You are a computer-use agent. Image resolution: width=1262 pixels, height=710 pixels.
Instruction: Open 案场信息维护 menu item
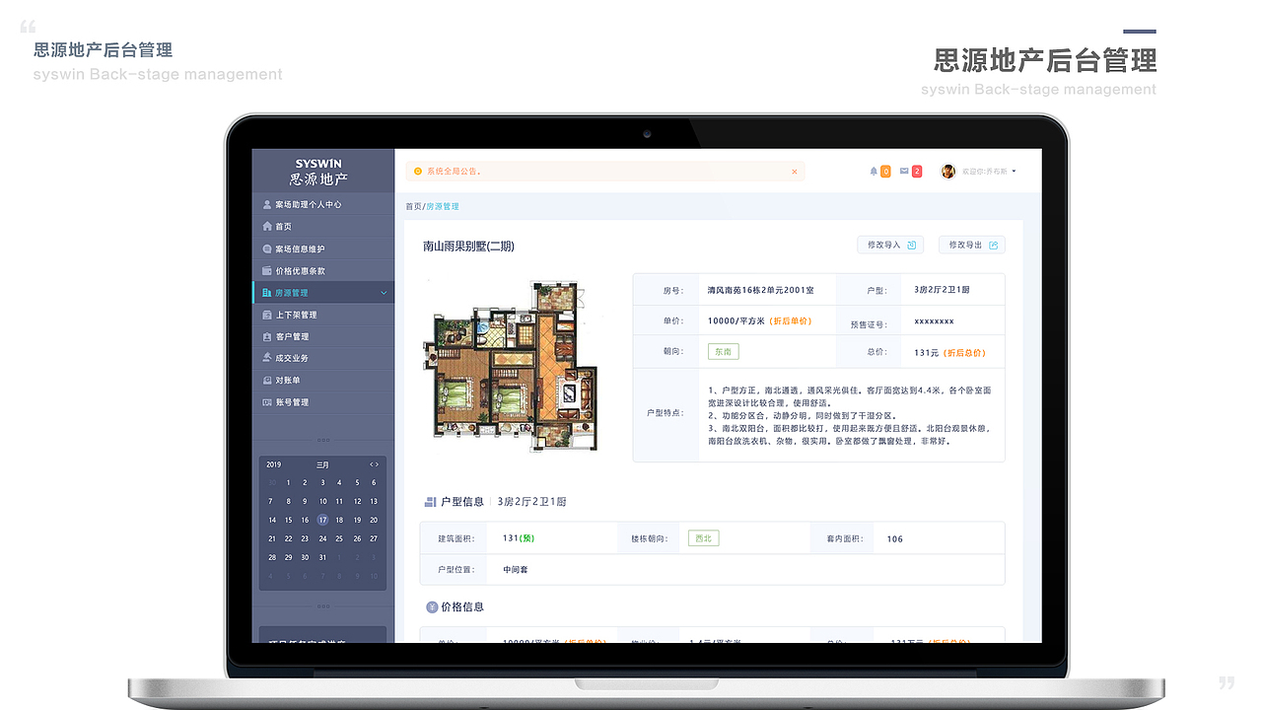pos(323,249)
